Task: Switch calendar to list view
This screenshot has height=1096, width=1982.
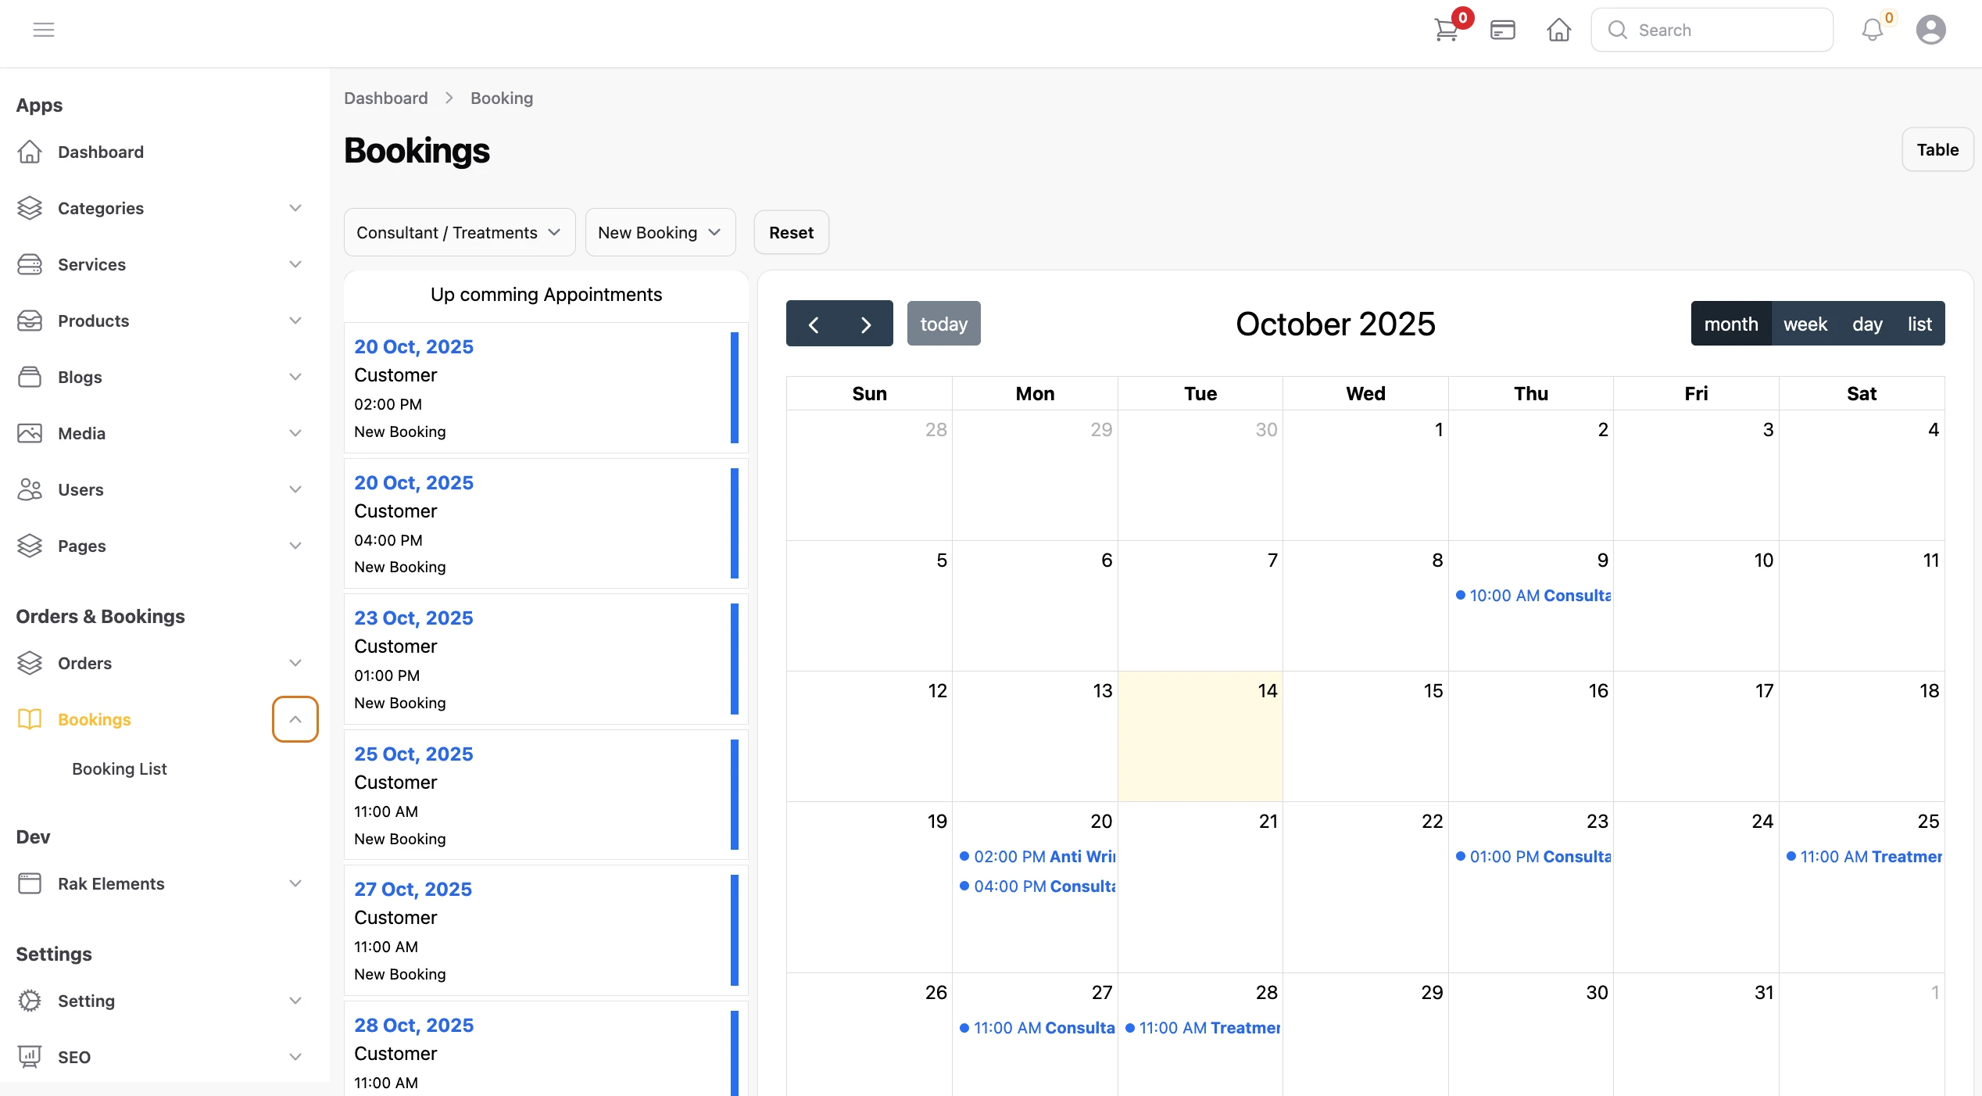Action: click(x=1919, y=324)
